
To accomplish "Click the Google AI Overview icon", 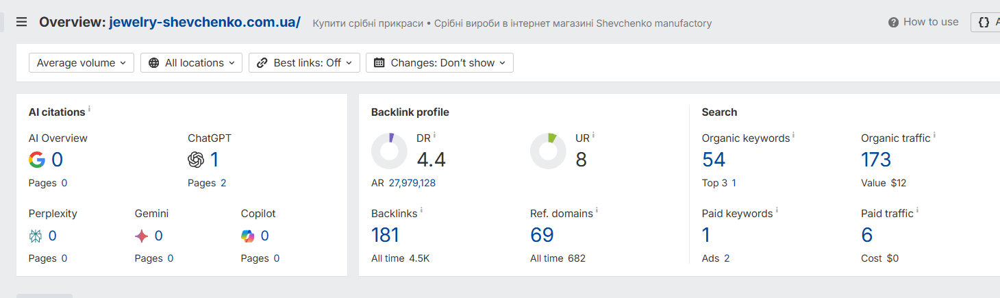I will 37,160.
